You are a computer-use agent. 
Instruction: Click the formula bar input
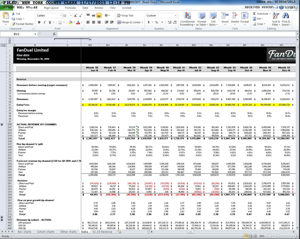tap(176, 34)
